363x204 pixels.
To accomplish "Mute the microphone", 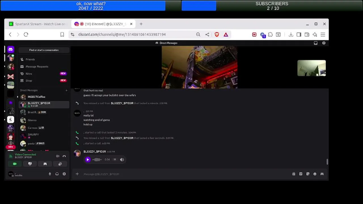I will (x=50, y=174).
